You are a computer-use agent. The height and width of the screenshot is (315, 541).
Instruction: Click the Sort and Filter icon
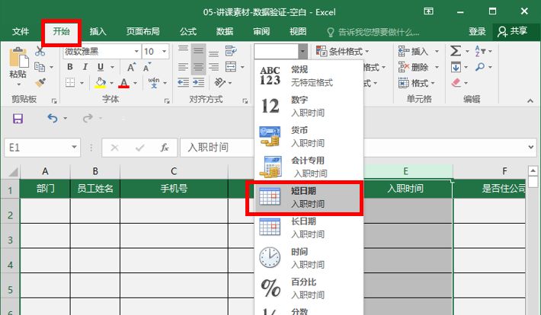coord(480,51)
